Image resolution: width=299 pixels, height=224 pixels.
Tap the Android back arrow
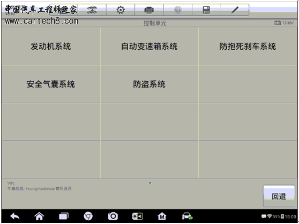coord(15,216)
